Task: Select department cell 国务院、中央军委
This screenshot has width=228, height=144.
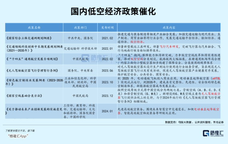Action: click(x=80, y=70)
